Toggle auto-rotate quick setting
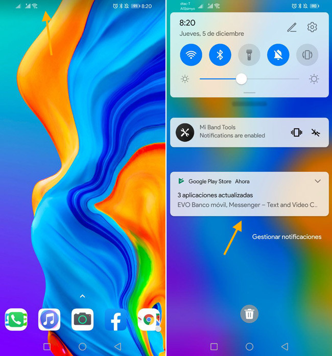The image size is (332, 356). coord(307,55)
